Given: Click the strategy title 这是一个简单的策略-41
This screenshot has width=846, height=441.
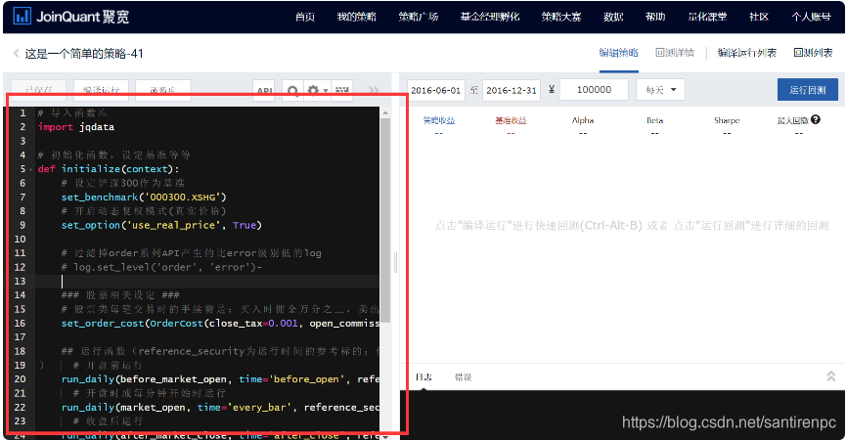Looking at the screenshot, I should (x=84, y=54).
